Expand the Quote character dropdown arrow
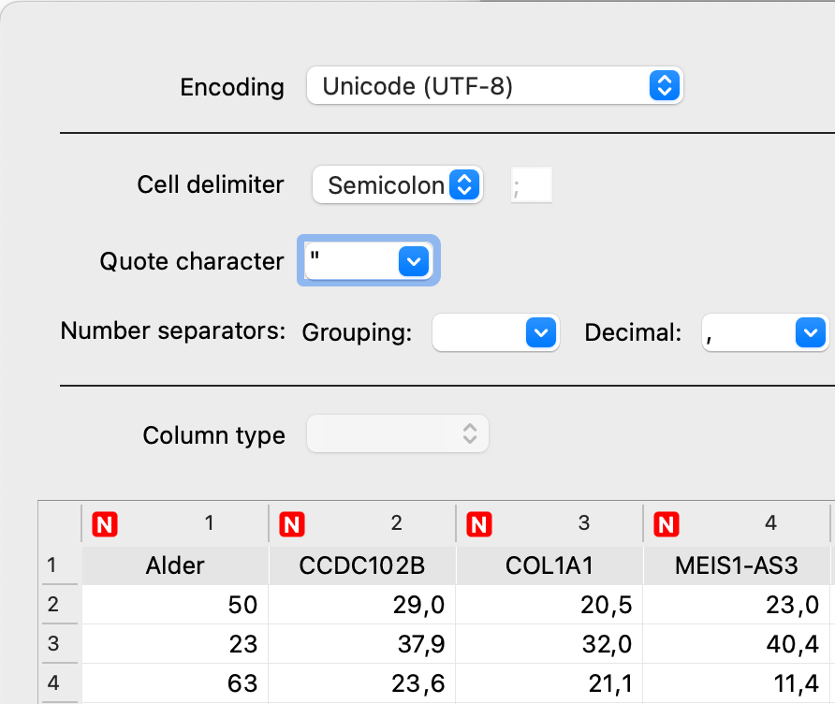Viewport: 835px width, 704px height. (413, 261)
